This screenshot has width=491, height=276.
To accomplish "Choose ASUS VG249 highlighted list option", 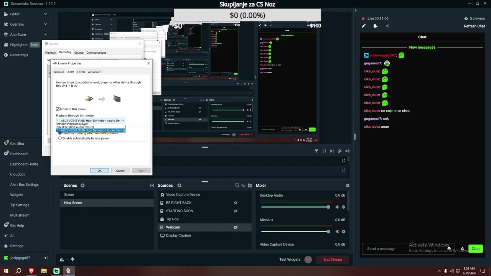I will (91, 130).
